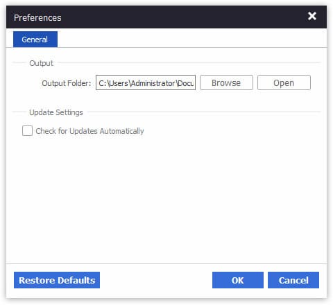The height and width of the screenshot is (305, 333).
Task: Open the current output folder
Action: (284, 82)
